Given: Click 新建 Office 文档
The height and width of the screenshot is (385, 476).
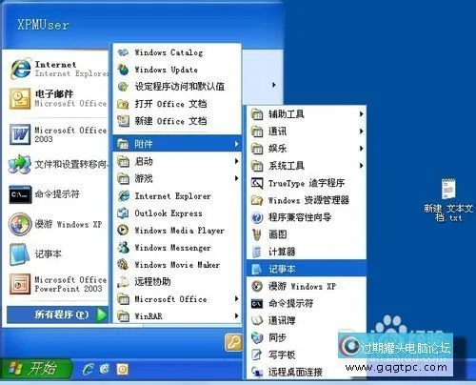Looking at the screenshot, I should pos(177,121).
